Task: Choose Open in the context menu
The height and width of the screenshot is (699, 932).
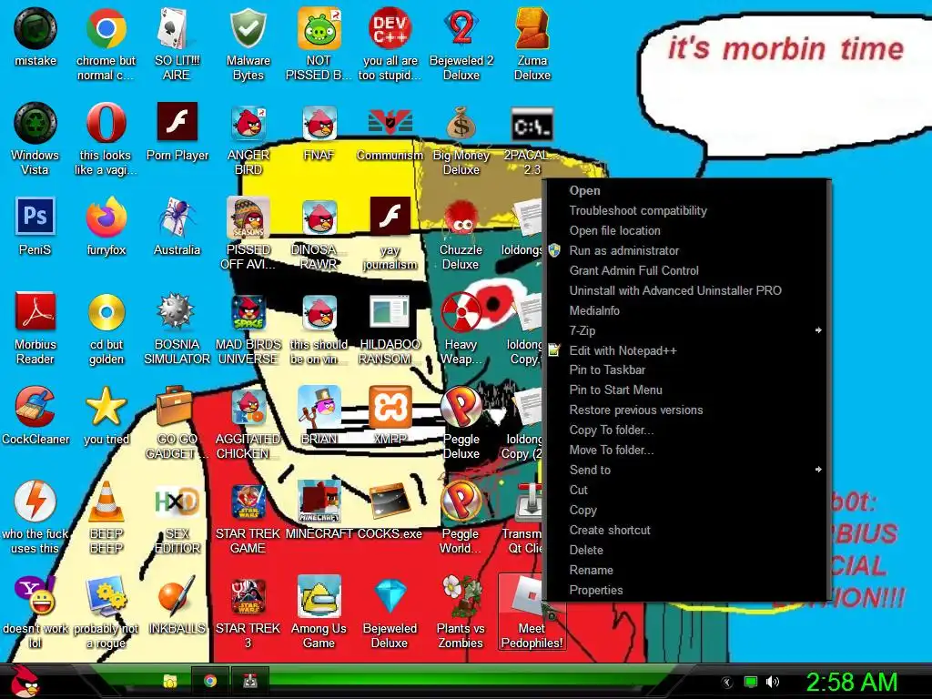Action: 688,190
